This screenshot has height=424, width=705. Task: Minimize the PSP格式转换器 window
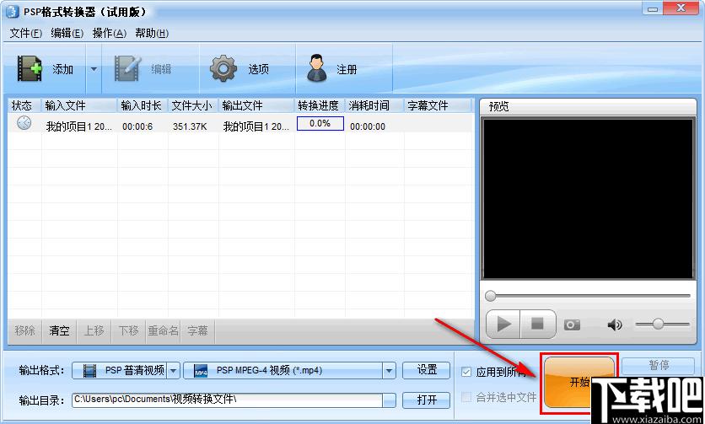[653, 8]
